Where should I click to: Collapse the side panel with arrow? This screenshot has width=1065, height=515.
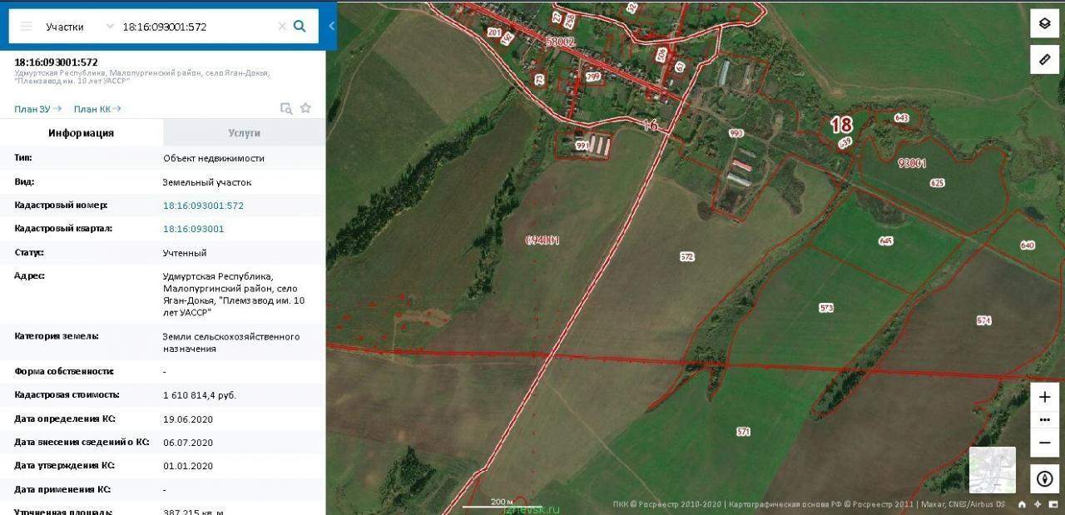tap(331, 27)
